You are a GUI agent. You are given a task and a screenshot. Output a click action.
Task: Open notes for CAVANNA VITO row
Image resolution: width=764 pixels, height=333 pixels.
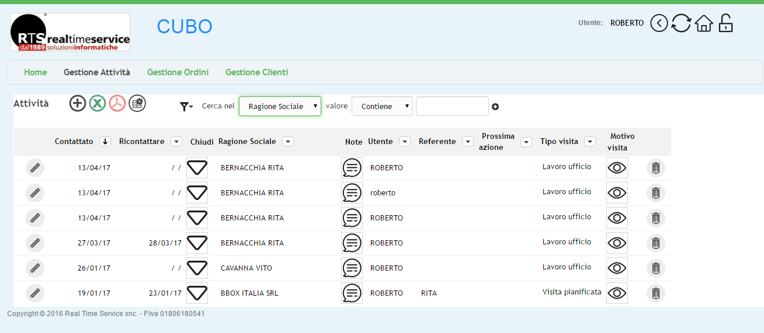pyautogui.click(x=352, y=268)
